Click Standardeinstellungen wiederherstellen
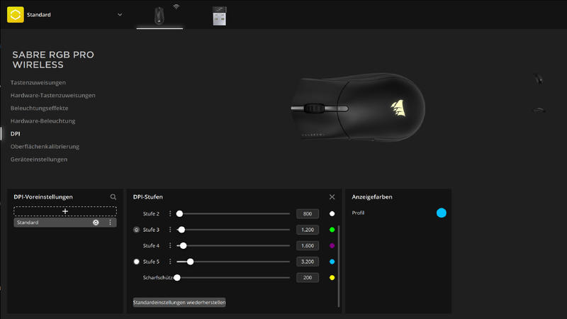The image size is (567, 319). coord(179,303)
